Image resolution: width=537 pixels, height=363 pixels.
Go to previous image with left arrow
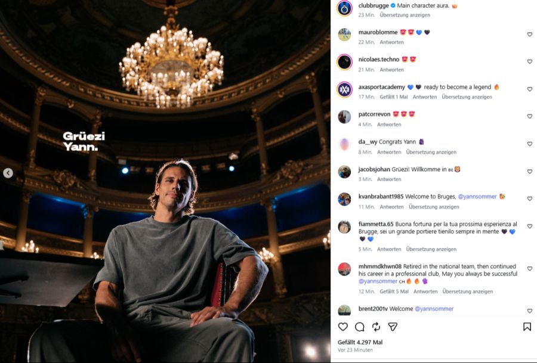click(x=8, y=173)
